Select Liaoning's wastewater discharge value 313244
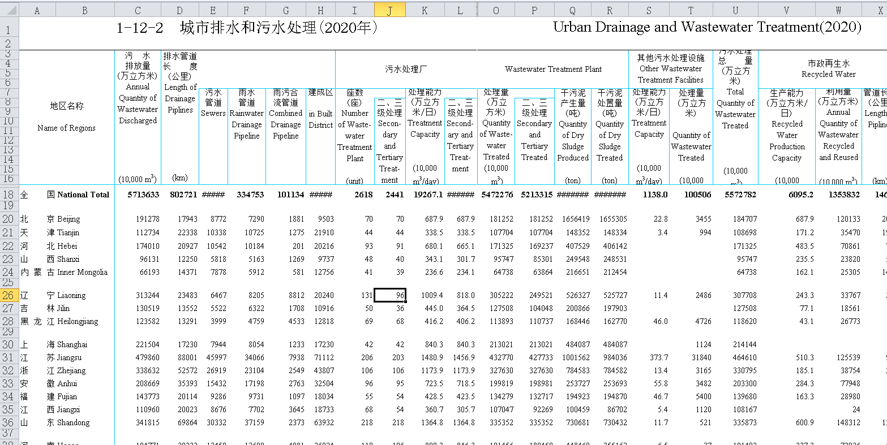 click(x=147, y=295)
